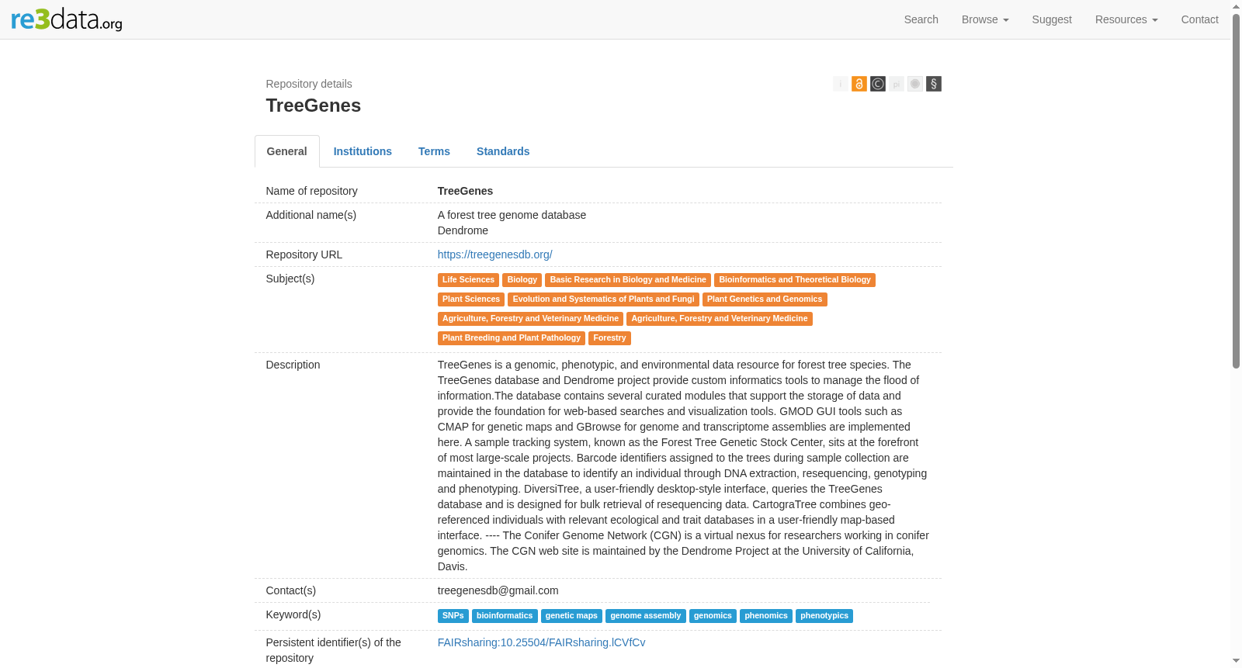Go to Search in the navbar
1242x668 pixels.
click(921, 19)
